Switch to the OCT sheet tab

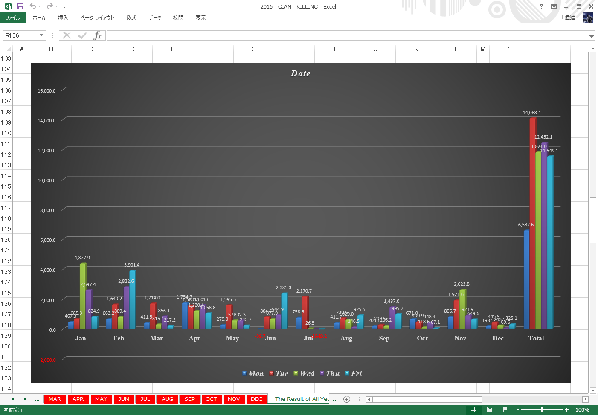pos(211,399)
